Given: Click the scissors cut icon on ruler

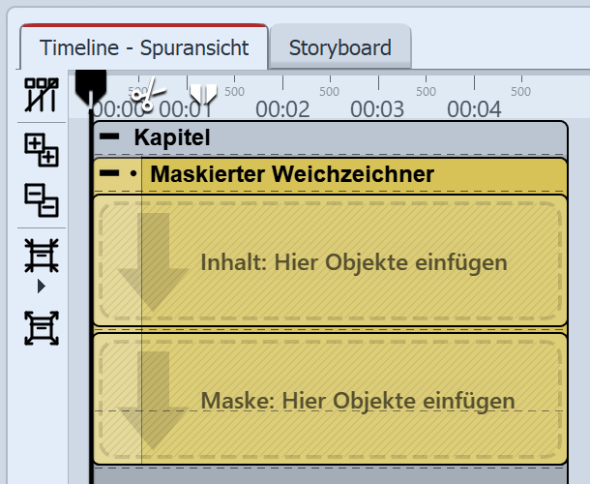Looking at the screenshot, I should click(147, 95).
